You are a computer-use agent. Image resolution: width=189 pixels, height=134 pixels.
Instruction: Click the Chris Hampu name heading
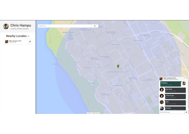point(21,25)
